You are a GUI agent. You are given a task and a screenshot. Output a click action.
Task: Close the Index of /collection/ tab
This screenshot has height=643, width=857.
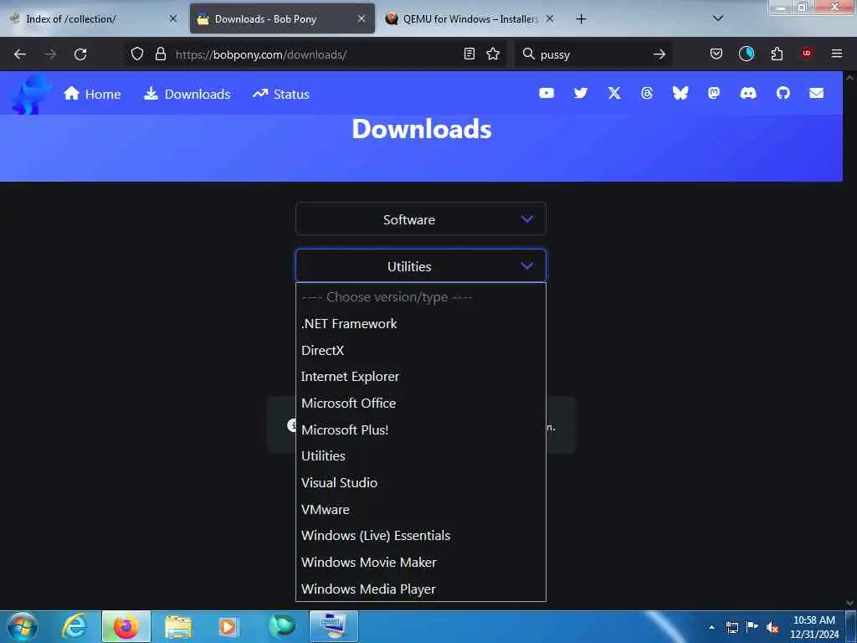[172, 18]
